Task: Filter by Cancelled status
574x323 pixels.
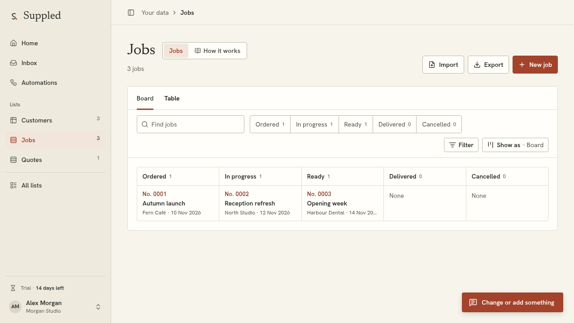Action: pos(439,124)
